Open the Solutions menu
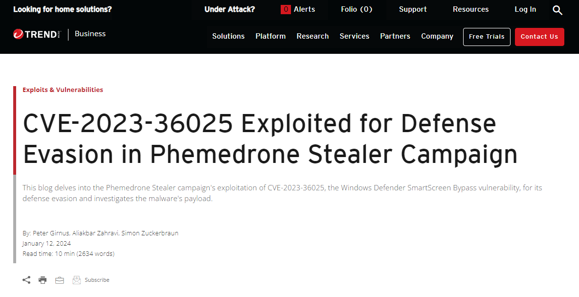This screenshot has width=579, height=297. (x=228, y=36)
